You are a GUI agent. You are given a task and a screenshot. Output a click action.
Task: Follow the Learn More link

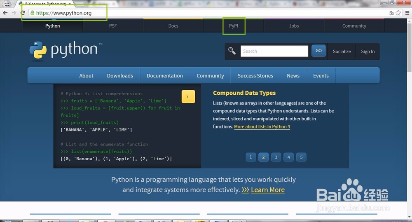[x=267, y=190]
